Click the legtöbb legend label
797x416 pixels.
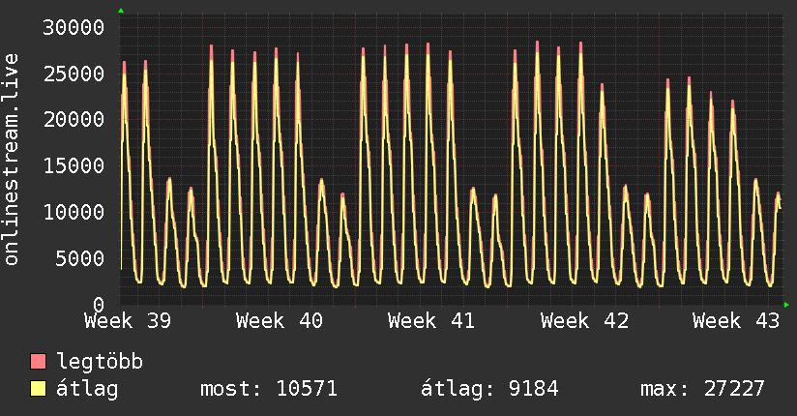click(100, 362)
